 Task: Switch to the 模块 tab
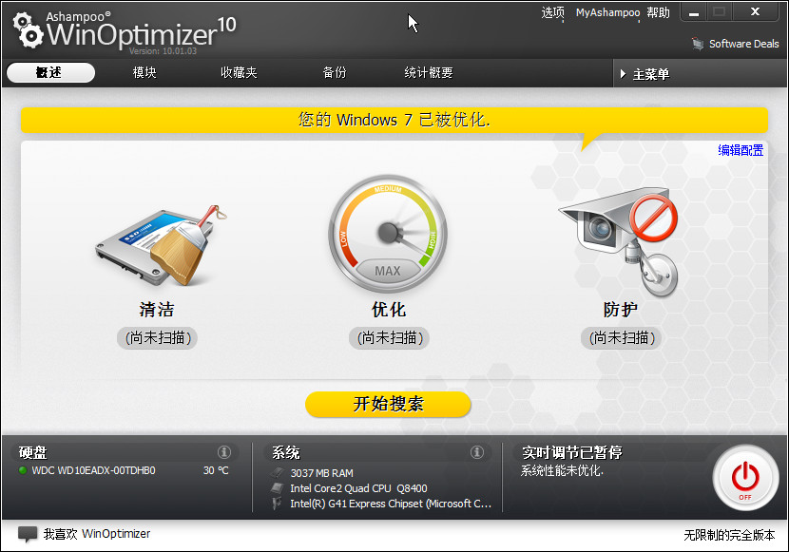[x=144, y=72]
